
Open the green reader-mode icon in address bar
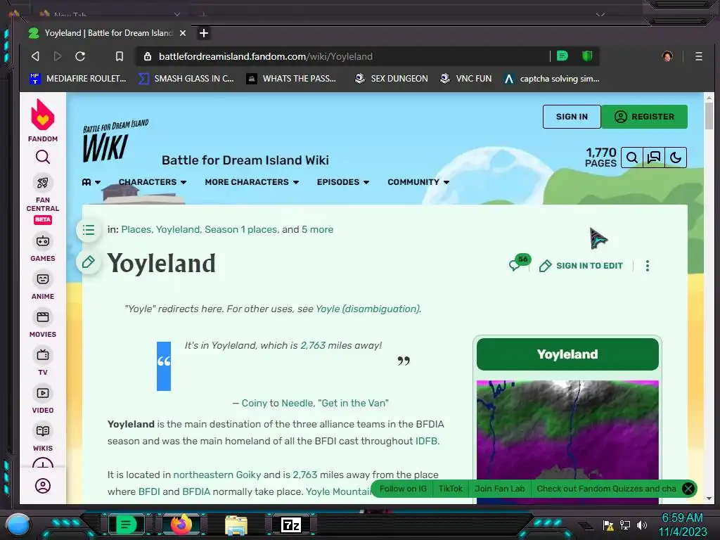point(562,56)
